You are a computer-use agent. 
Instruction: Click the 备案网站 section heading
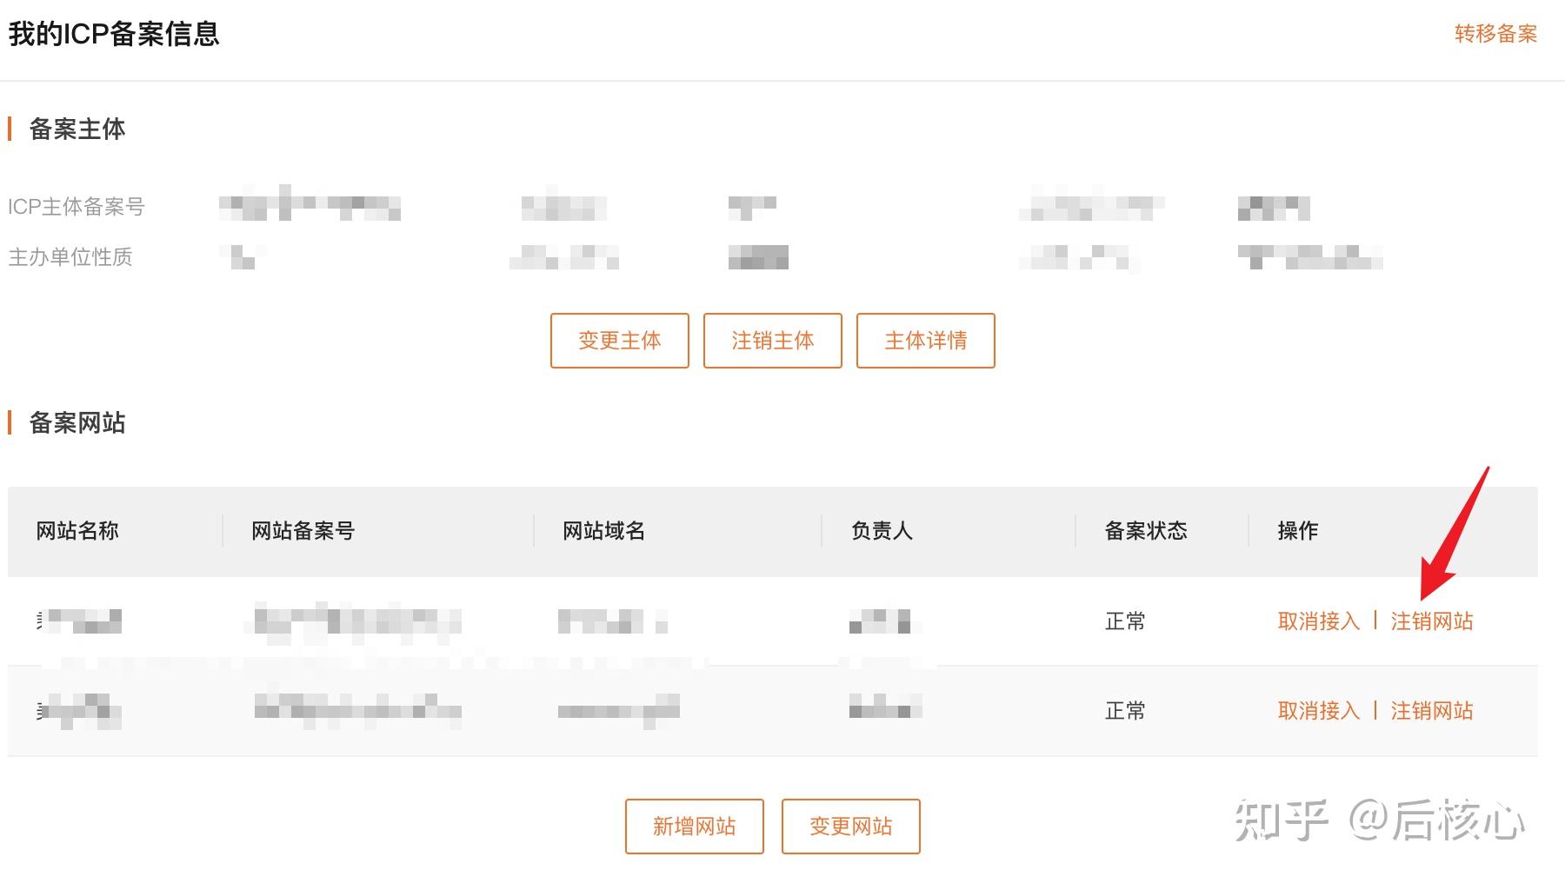[x=77, y=423]
